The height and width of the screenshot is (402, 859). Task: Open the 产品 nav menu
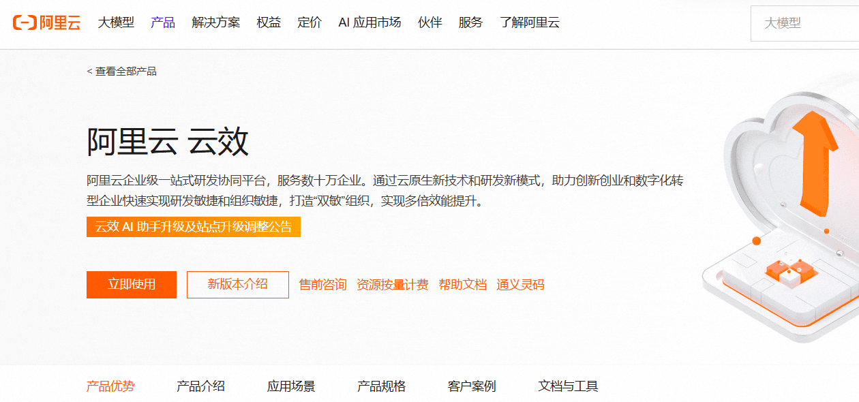pyautogui.click(x=163, y=22)
